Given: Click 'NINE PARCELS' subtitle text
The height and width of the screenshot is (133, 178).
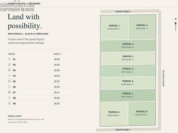Looking at the screenshot, I should pyautogui.click(x=15, y=34).
